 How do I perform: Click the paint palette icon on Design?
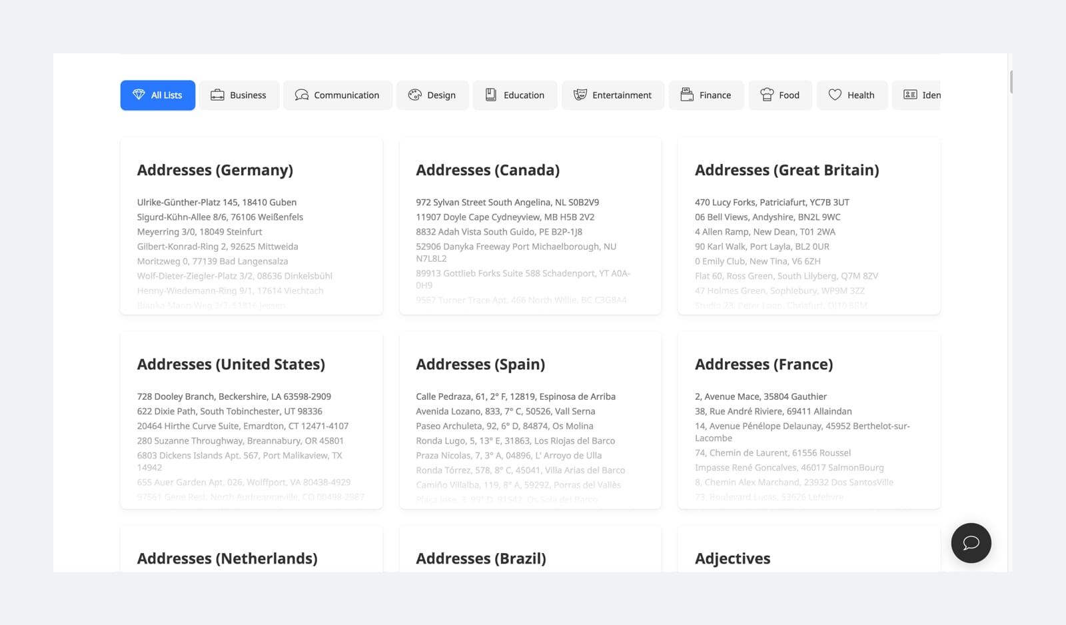click(x=415, y=95)
